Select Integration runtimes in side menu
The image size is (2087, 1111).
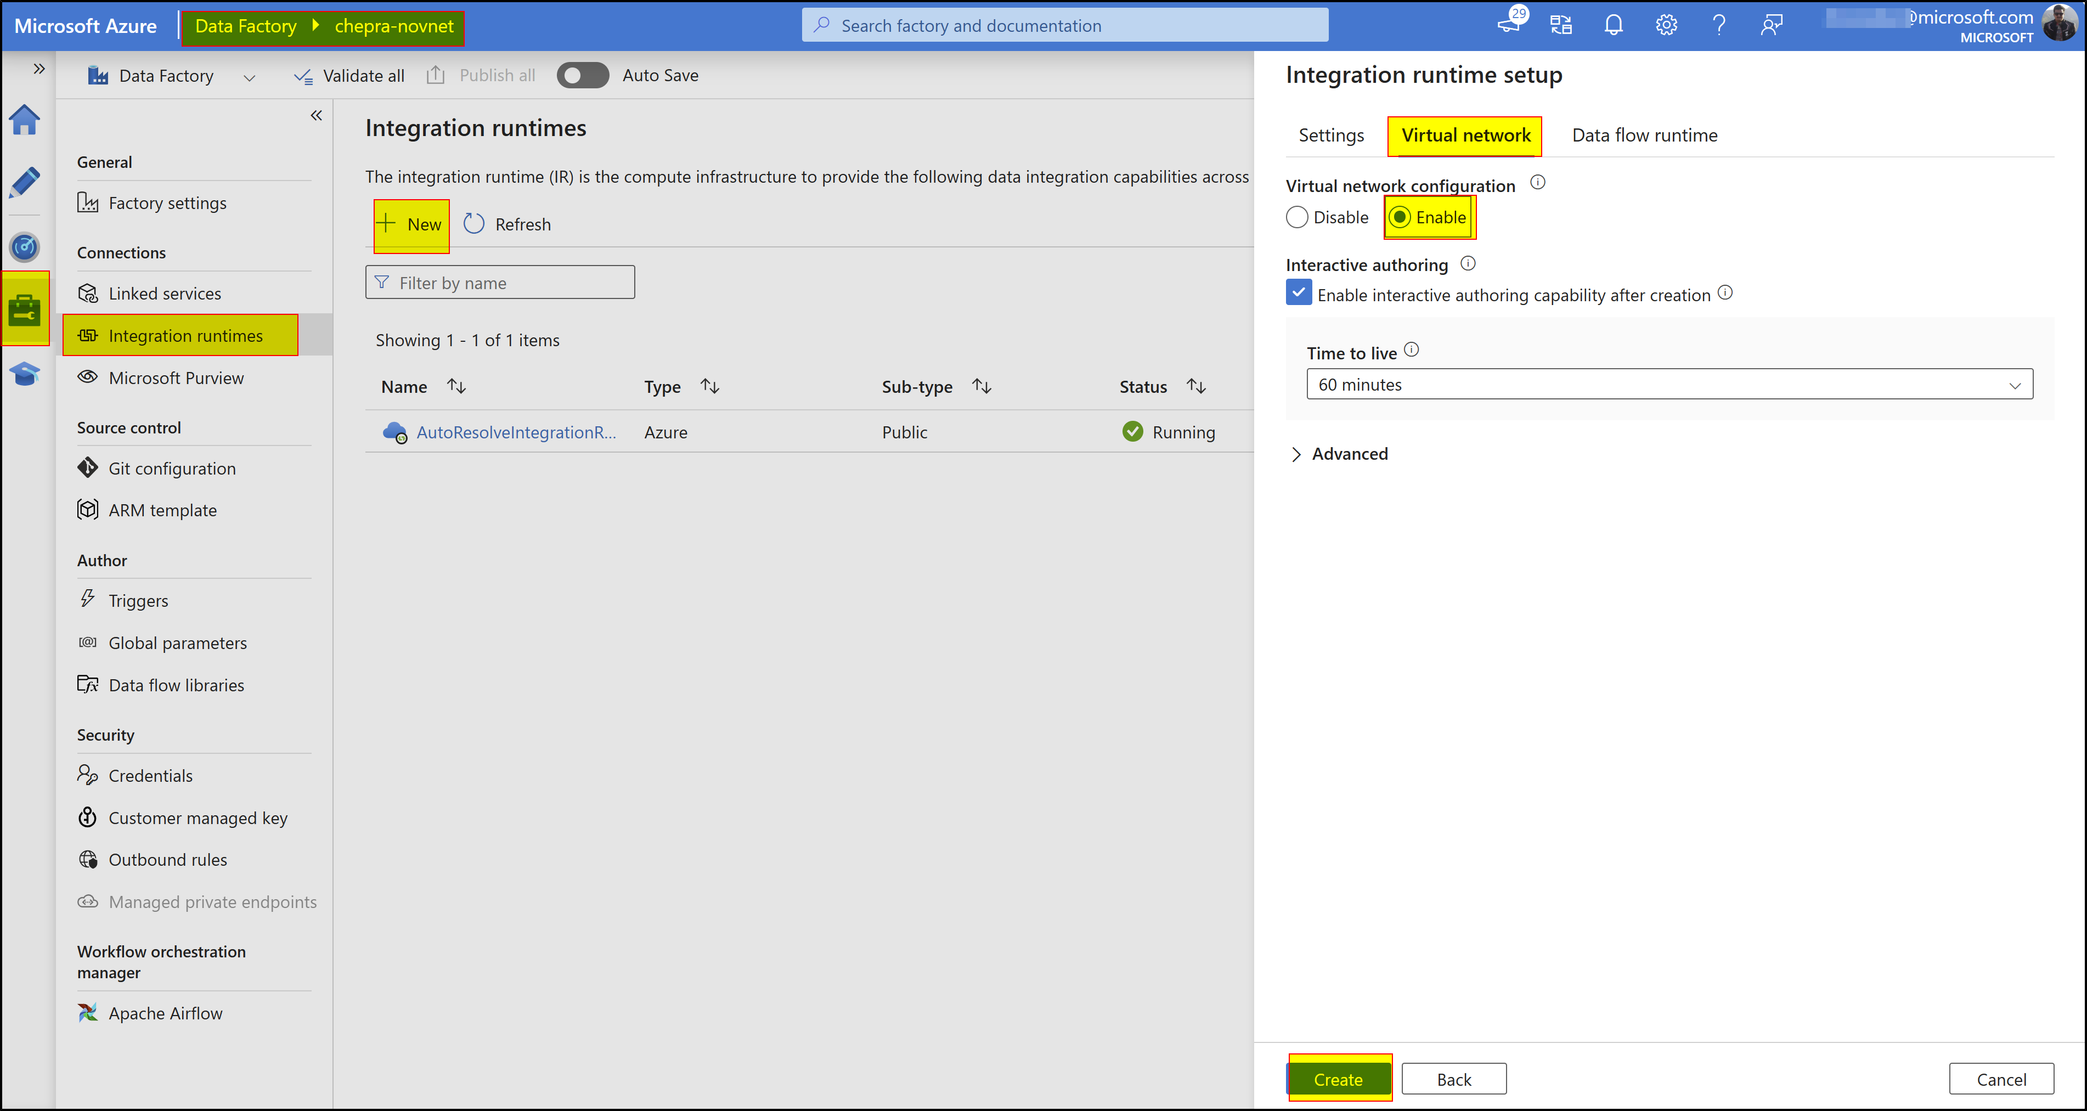pyautogui.click(x=180, y=335)
